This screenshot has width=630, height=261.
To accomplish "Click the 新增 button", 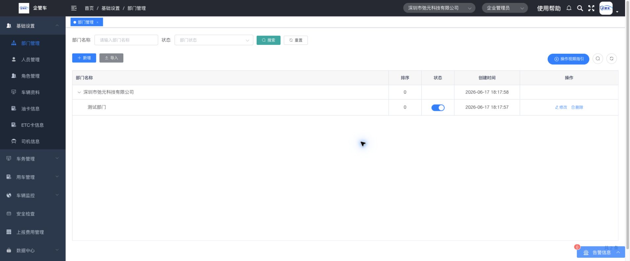I will [x=84, y=58].
